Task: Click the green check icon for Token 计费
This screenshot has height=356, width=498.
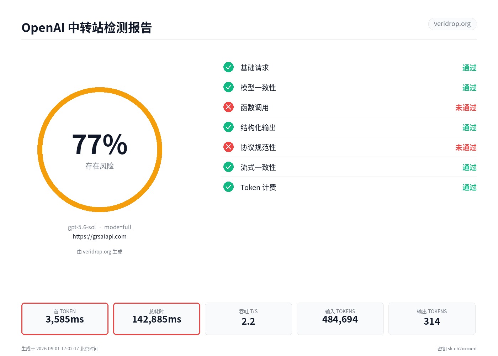Action: click(228, 187)
